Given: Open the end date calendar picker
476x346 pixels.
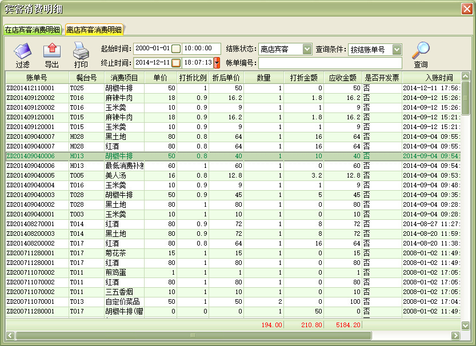Looking at the screenshot, I should tap(176, 63).
